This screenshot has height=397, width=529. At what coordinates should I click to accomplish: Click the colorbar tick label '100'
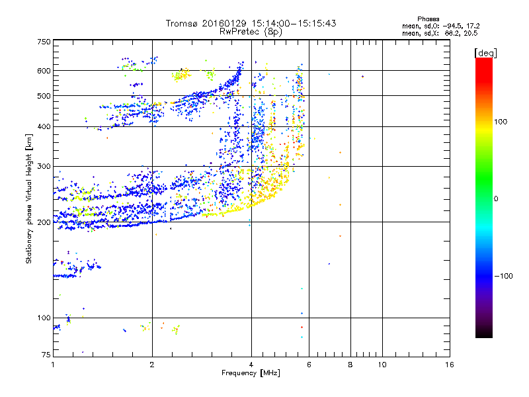(x=501, y=122)
